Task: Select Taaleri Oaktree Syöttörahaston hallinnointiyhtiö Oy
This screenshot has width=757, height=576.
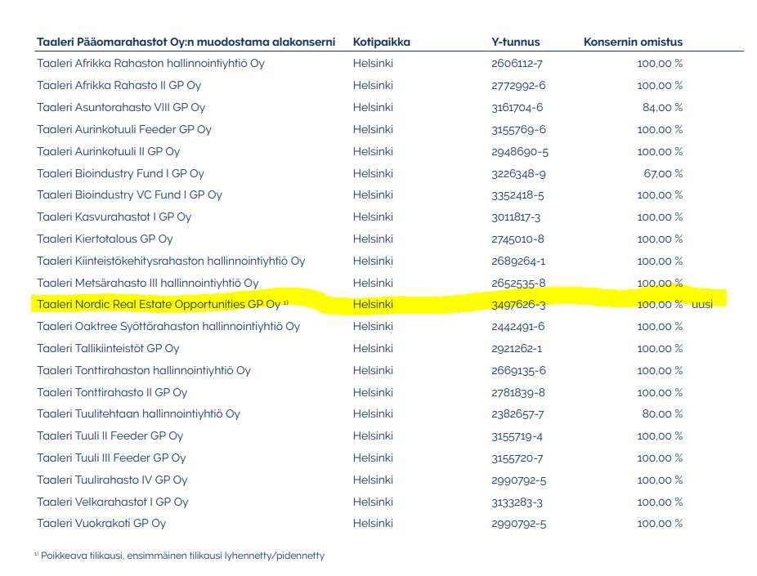Action: (x=168, y=326)
